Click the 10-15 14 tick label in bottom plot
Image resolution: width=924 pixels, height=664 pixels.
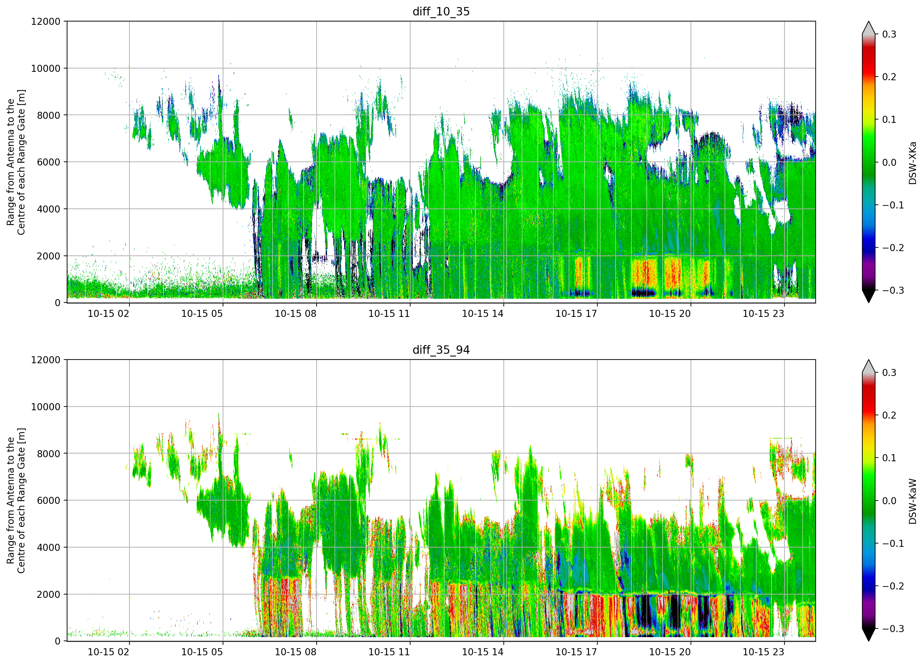(x=483, y=652)
